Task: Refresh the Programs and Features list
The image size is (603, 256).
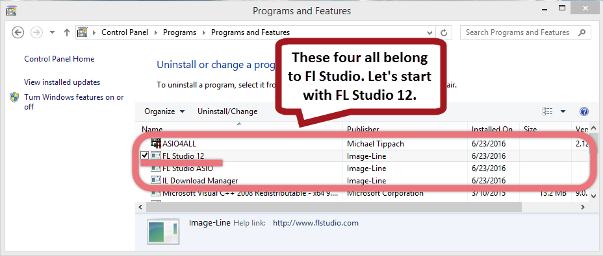Action: coord(444,32)
